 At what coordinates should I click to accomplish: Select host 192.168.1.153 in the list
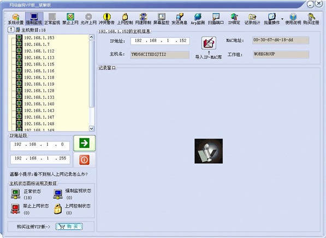[x=39, y=38]
